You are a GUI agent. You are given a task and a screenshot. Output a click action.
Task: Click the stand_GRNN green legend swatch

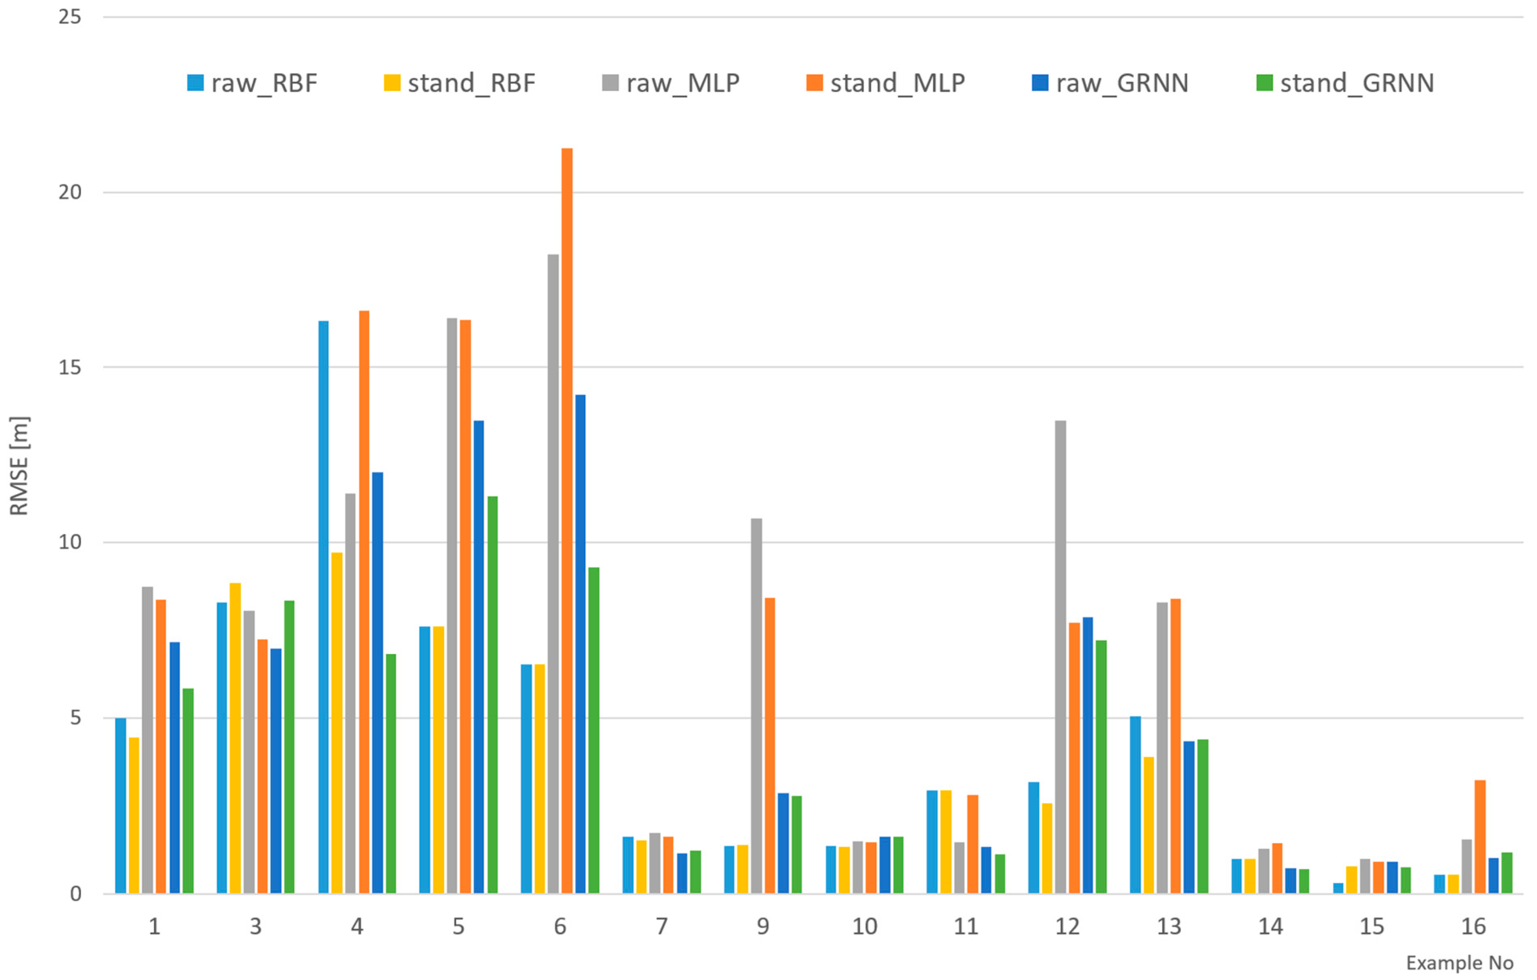(1264, 83)
